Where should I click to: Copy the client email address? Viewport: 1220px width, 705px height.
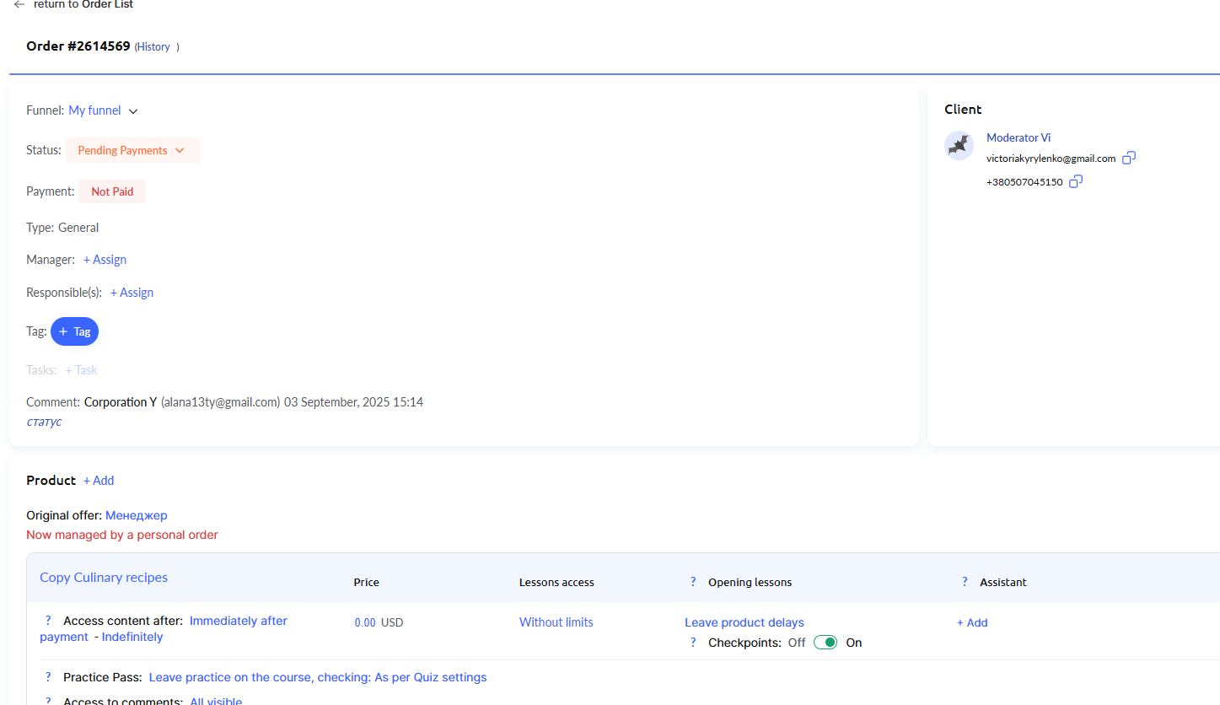[1129, 158]
